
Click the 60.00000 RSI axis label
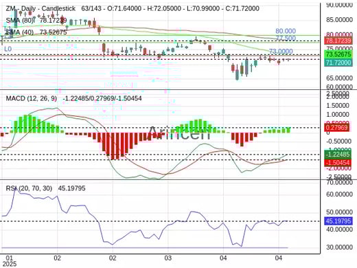pyautogui.click(x=339, y=194)
